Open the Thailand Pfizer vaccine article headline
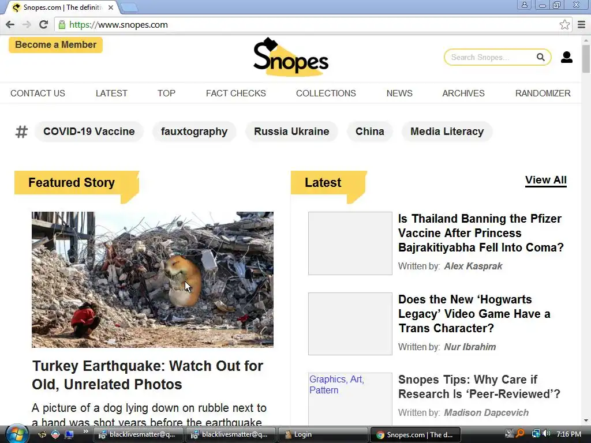 pos(481,233)
